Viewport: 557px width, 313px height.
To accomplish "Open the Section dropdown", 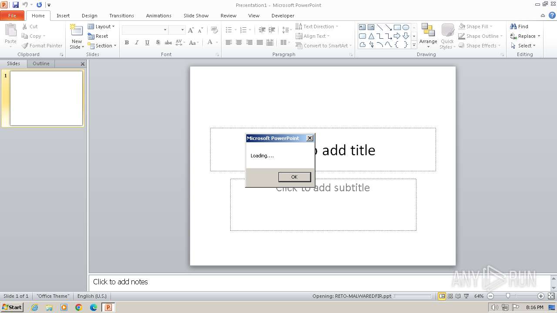I will tap(102, 46).
